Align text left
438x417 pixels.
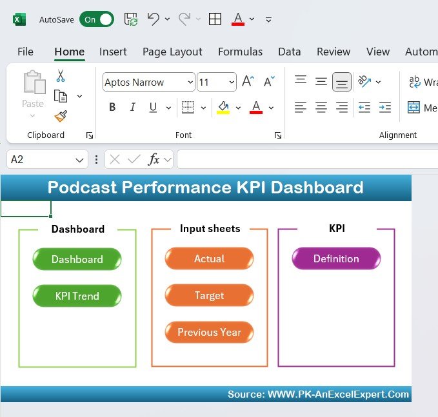click(x=301, y=108)
